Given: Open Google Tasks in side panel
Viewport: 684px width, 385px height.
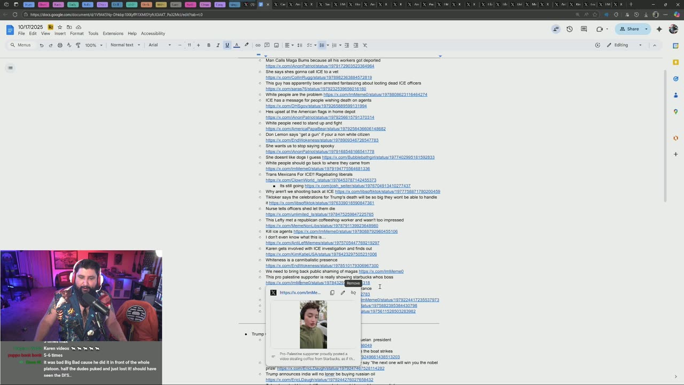Looking at the screenshot, I should click(x=675, y=79).
